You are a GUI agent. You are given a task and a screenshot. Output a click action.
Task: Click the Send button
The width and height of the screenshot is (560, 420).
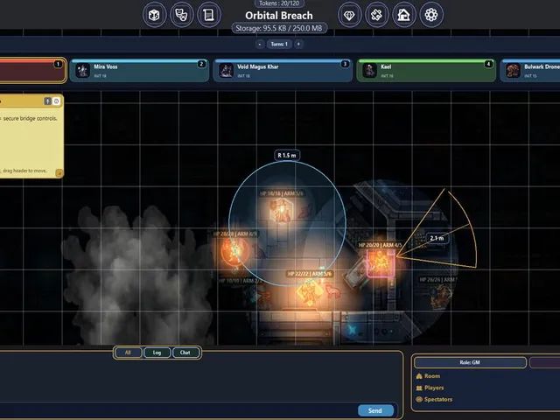375,410
